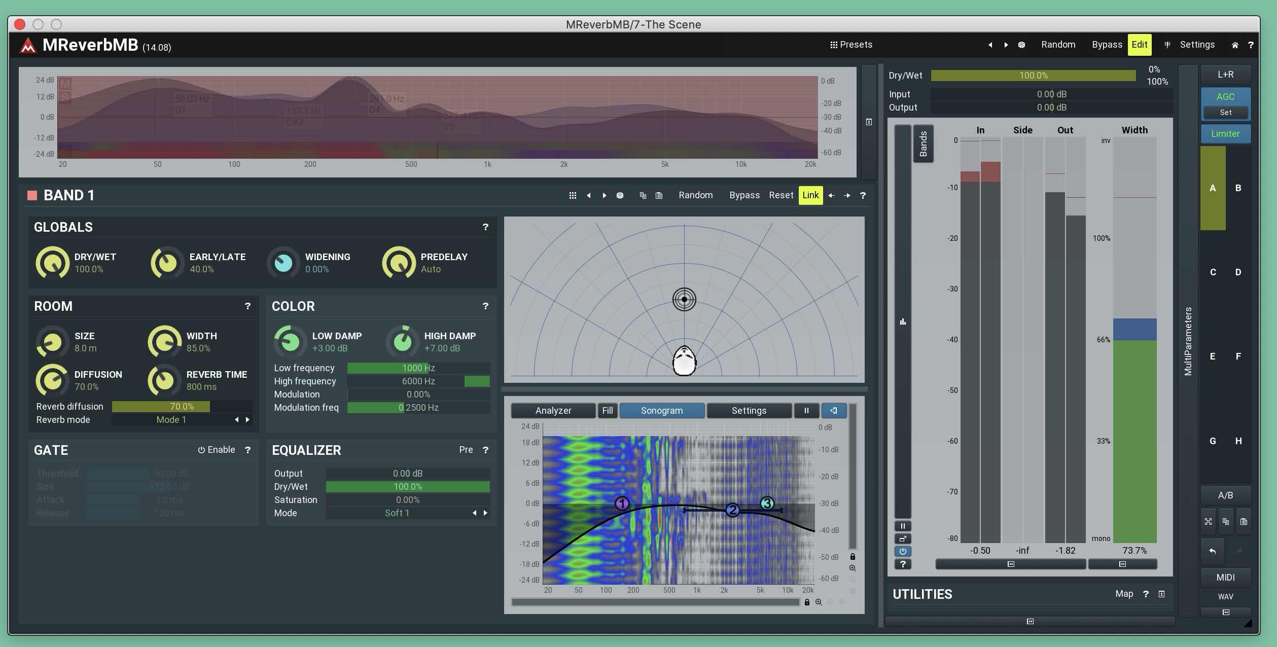This screenshot has height=647, width=1277.
Task: Click the Globals section help question mark
Action: pos(485,227)
